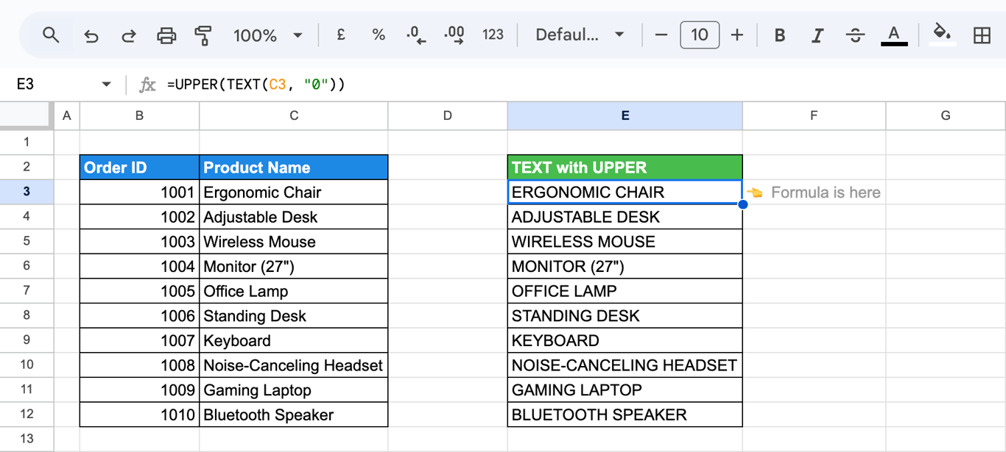
Task: Redo the last action
Action: click(128, 35)
